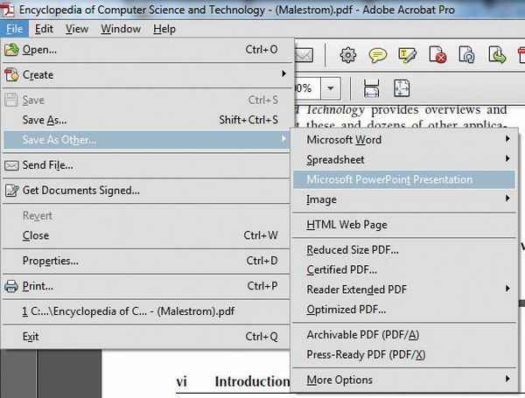Choose Press-Ready PDF (PDF/X)
This screenshot has width=525, height=398.
click(x=404, y=355)
